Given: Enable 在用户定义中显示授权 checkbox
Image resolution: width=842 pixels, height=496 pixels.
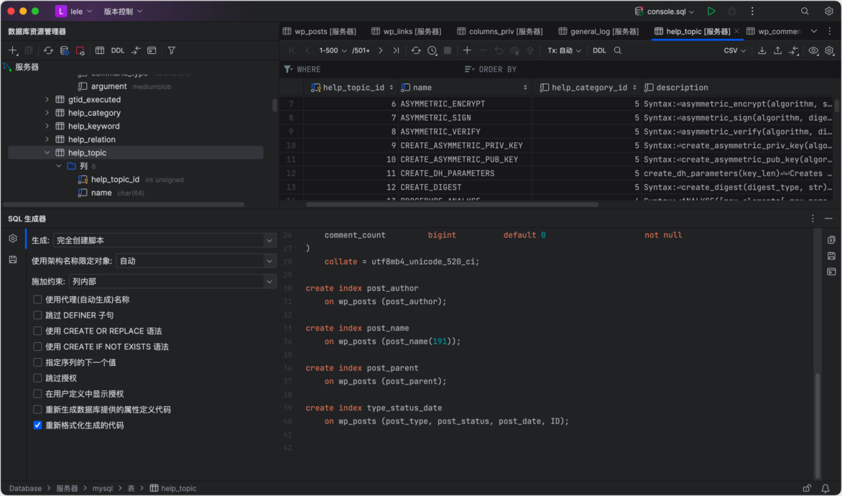Looking at the screenshot, I should [x=37, y=394].
